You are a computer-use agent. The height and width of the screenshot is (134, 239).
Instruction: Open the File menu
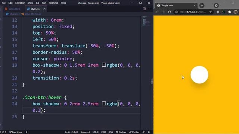click(x=4, y=3)
